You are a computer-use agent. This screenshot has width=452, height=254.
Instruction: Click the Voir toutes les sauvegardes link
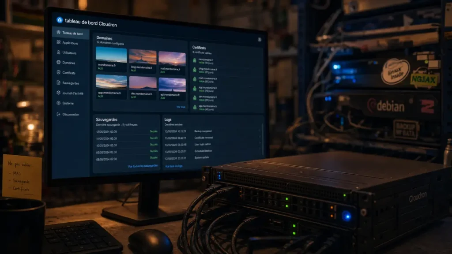click(x=143, y=166)
